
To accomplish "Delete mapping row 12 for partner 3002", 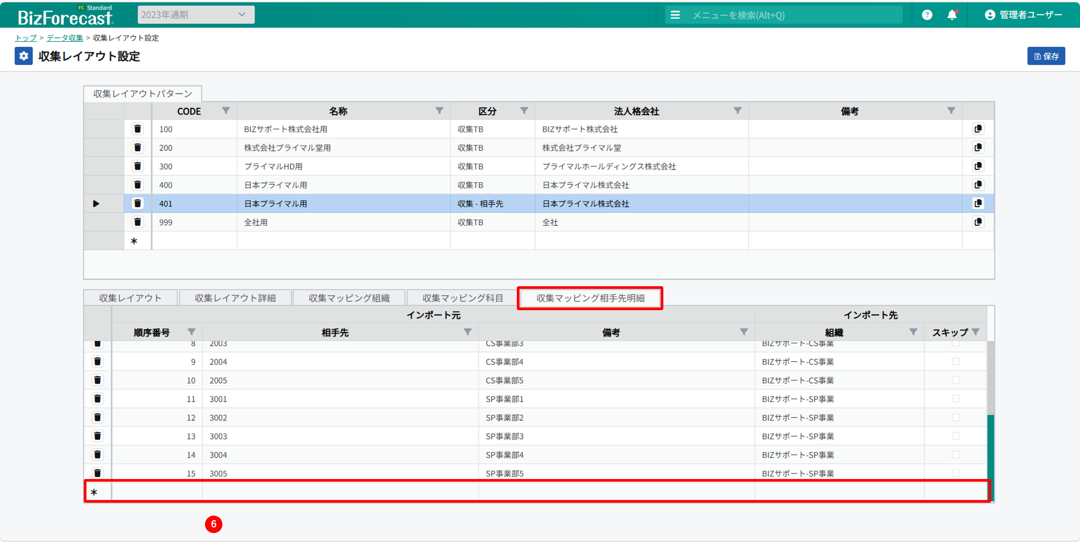I will 97,417.
